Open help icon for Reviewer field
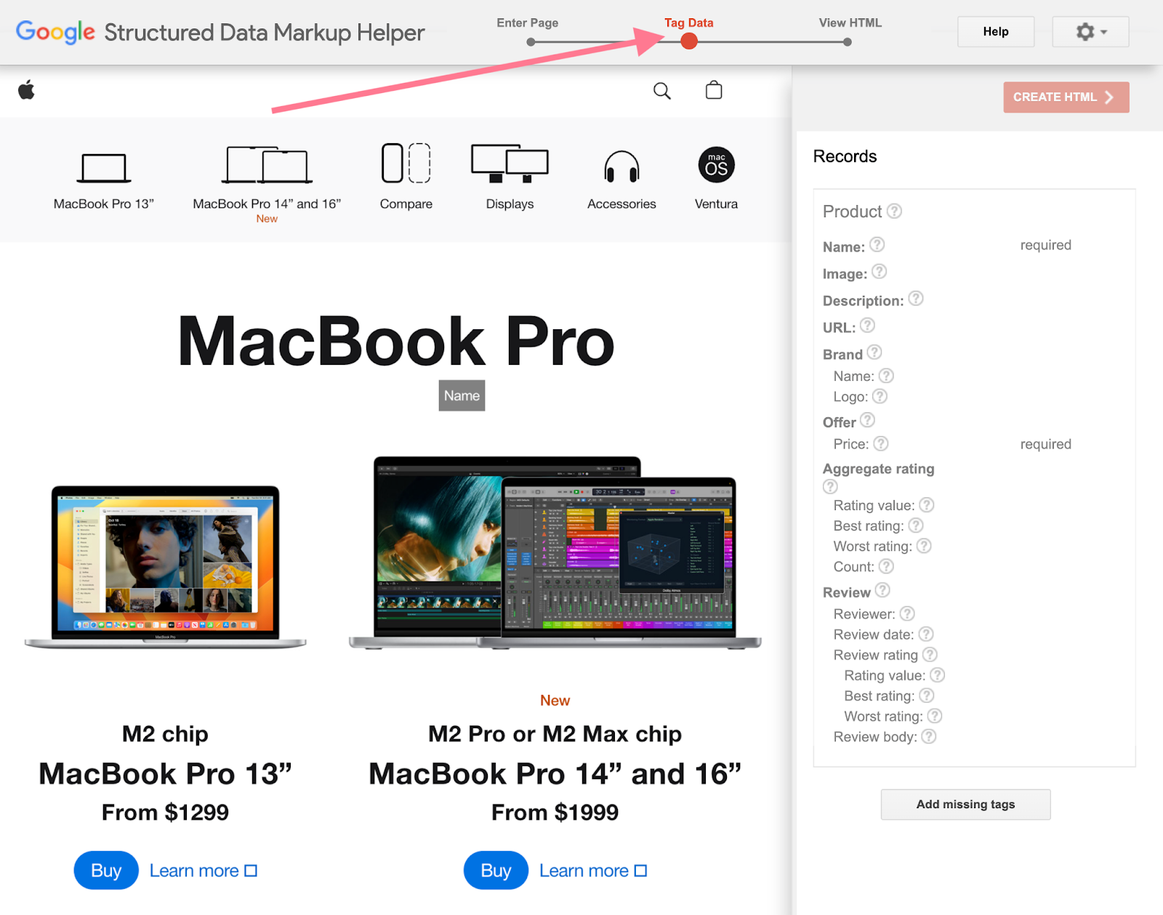The image size is (1163, 915). 907,613
